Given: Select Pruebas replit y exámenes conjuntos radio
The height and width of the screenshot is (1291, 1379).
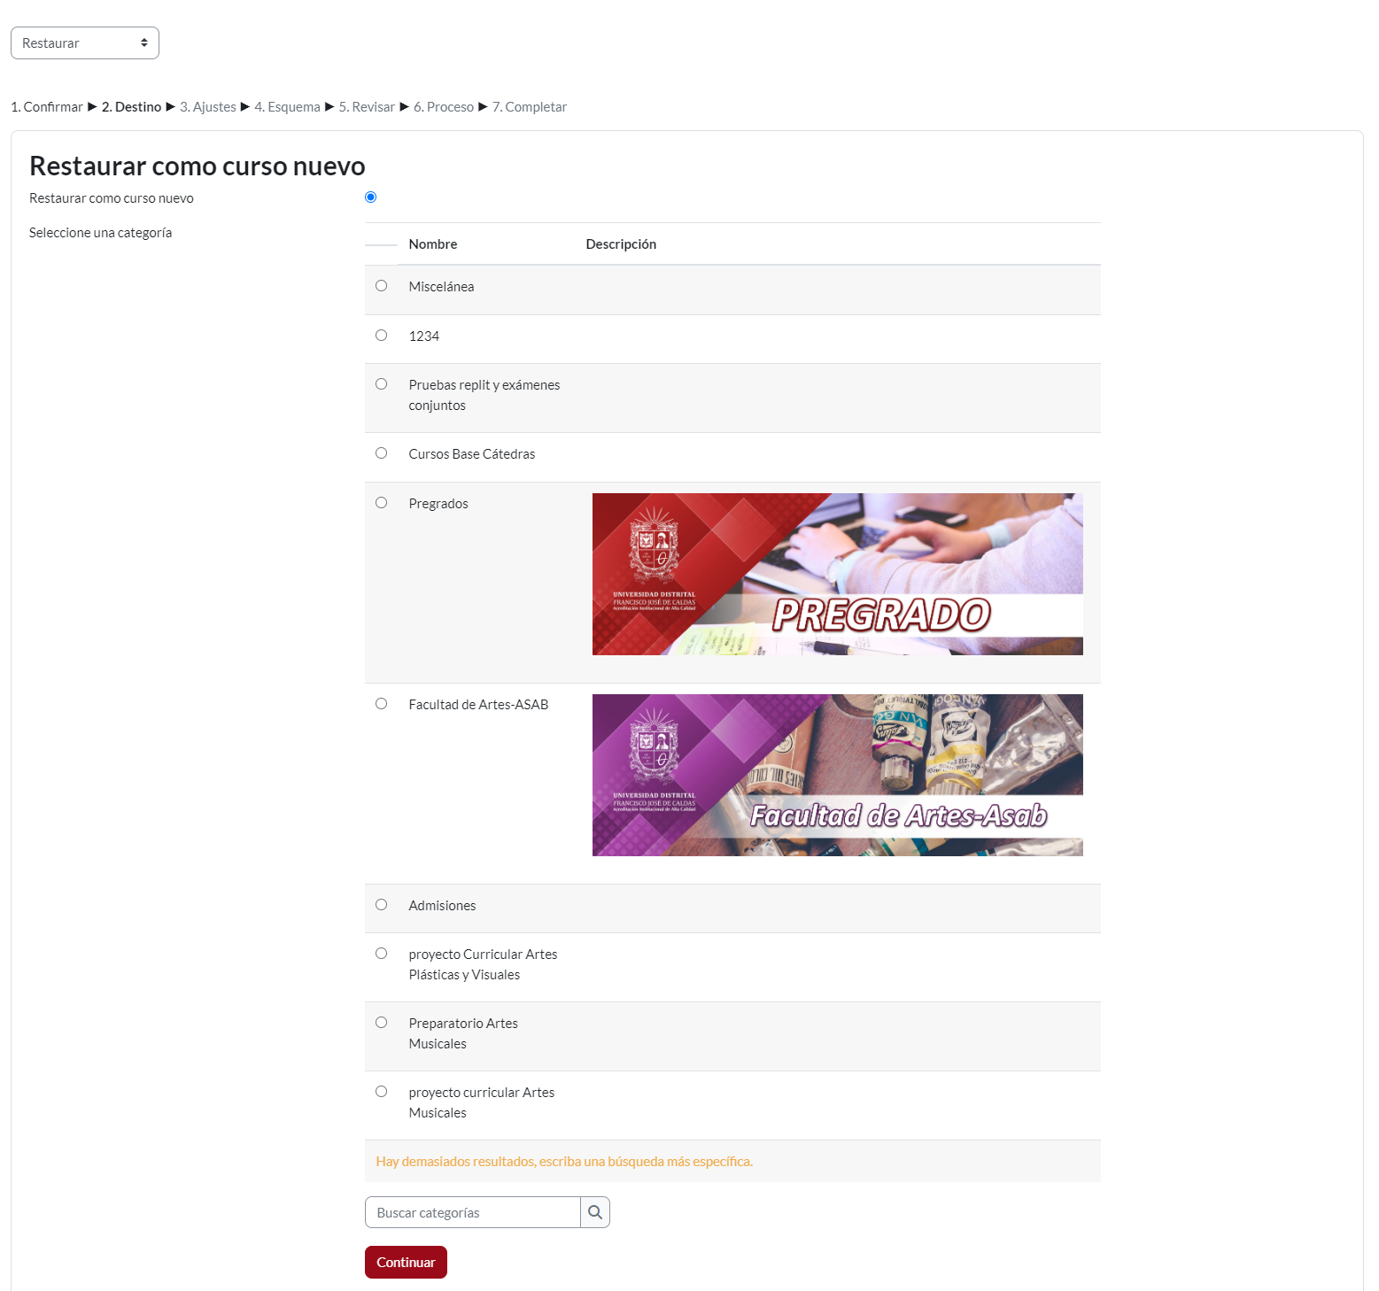Looking at the screenshot, I should pos(381,384).
